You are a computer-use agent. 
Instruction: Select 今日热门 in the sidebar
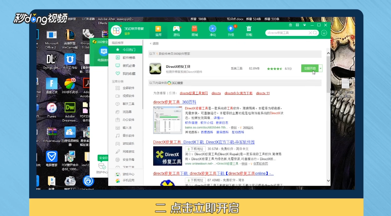[x=126, y=49]
